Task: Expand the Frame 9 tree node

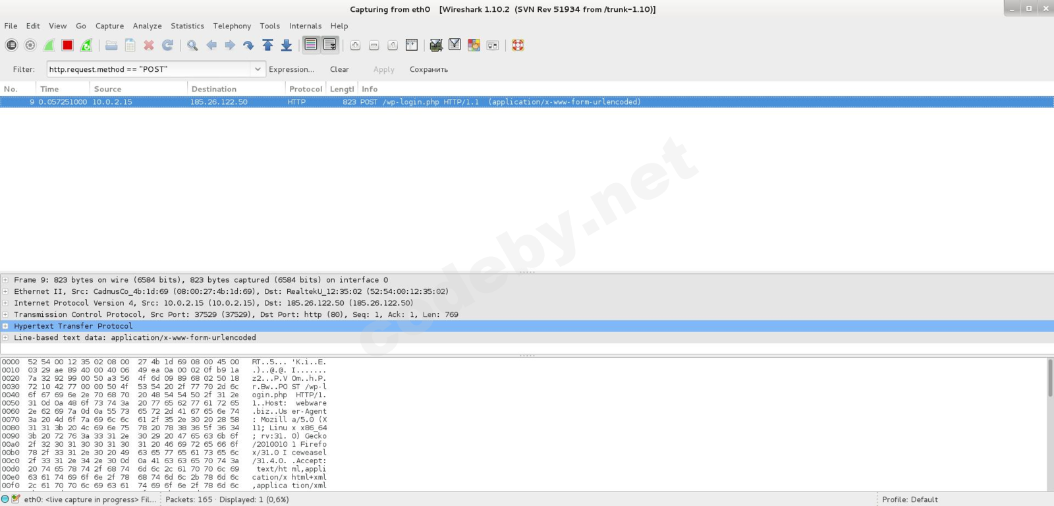Action: [x=5, y=280]
